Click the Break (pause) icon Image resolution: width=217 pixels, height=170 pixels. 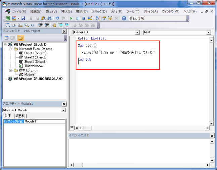click(x=77, y=18)
